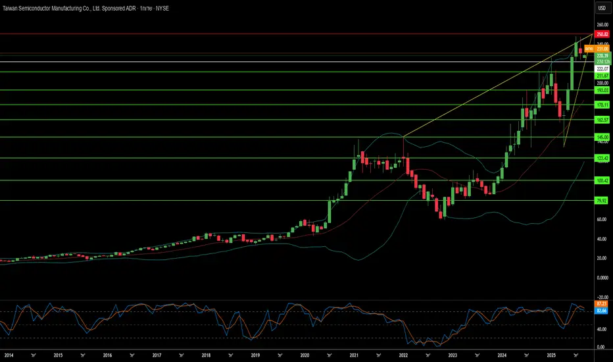
Task: Click the 178.11 horizontal level label
Action: click(601, 105)
